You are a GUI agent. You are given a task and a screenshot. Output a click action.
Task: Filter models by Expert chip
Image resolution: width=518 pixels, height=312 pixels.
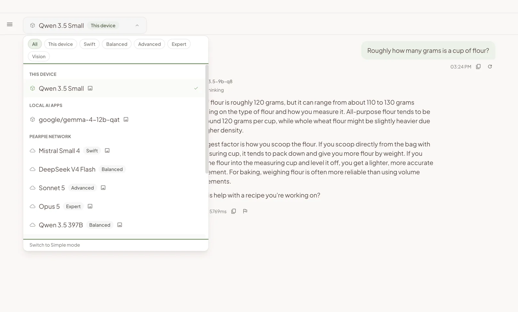[x=179, y=44]
